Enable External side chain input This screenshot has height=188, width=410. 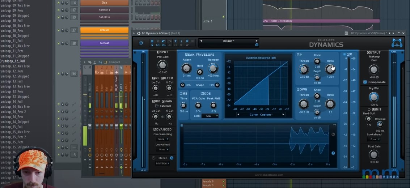(163, 106)
